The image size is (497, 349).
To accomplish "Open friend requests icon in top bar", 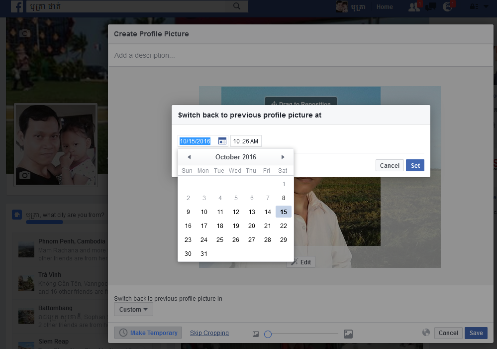I will click(414, 6).
